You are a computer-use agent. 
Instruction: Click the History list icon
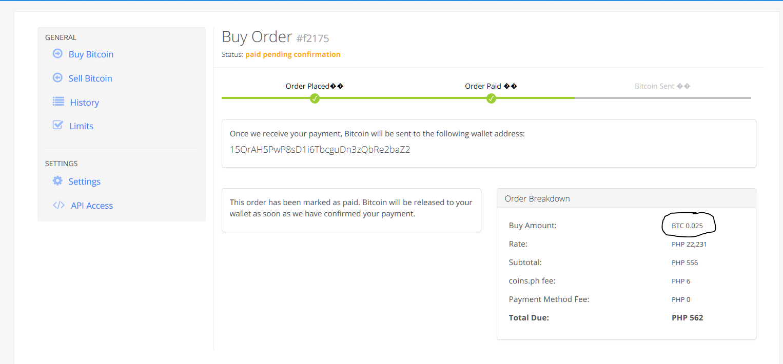point(58,102)
